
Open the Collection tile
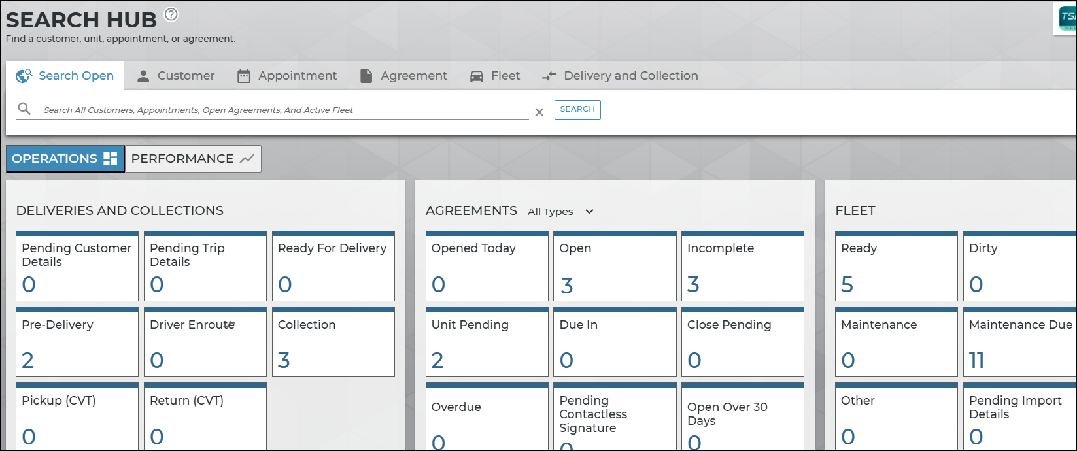click(x=333, y=342)
